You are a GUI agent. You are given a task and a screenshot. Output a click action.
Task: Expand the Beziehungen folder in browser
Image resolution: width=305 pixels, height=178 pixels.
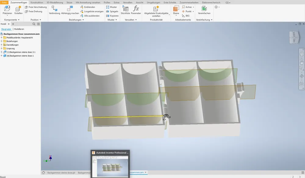coord(2,41)
